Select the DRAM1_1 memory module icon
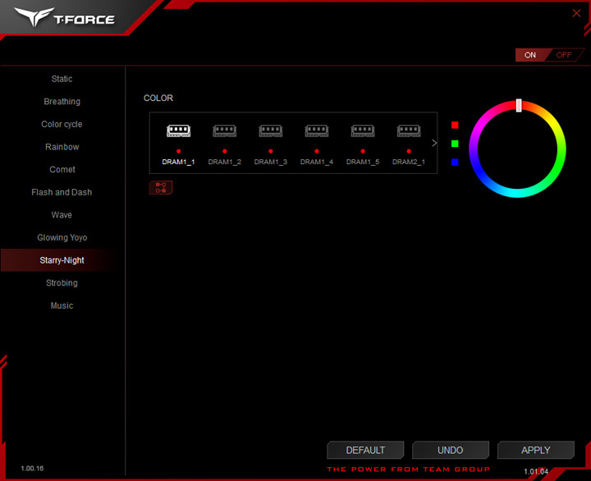This screenshot has width=591, height=481. pyautogui.click(x=179, y=131)
